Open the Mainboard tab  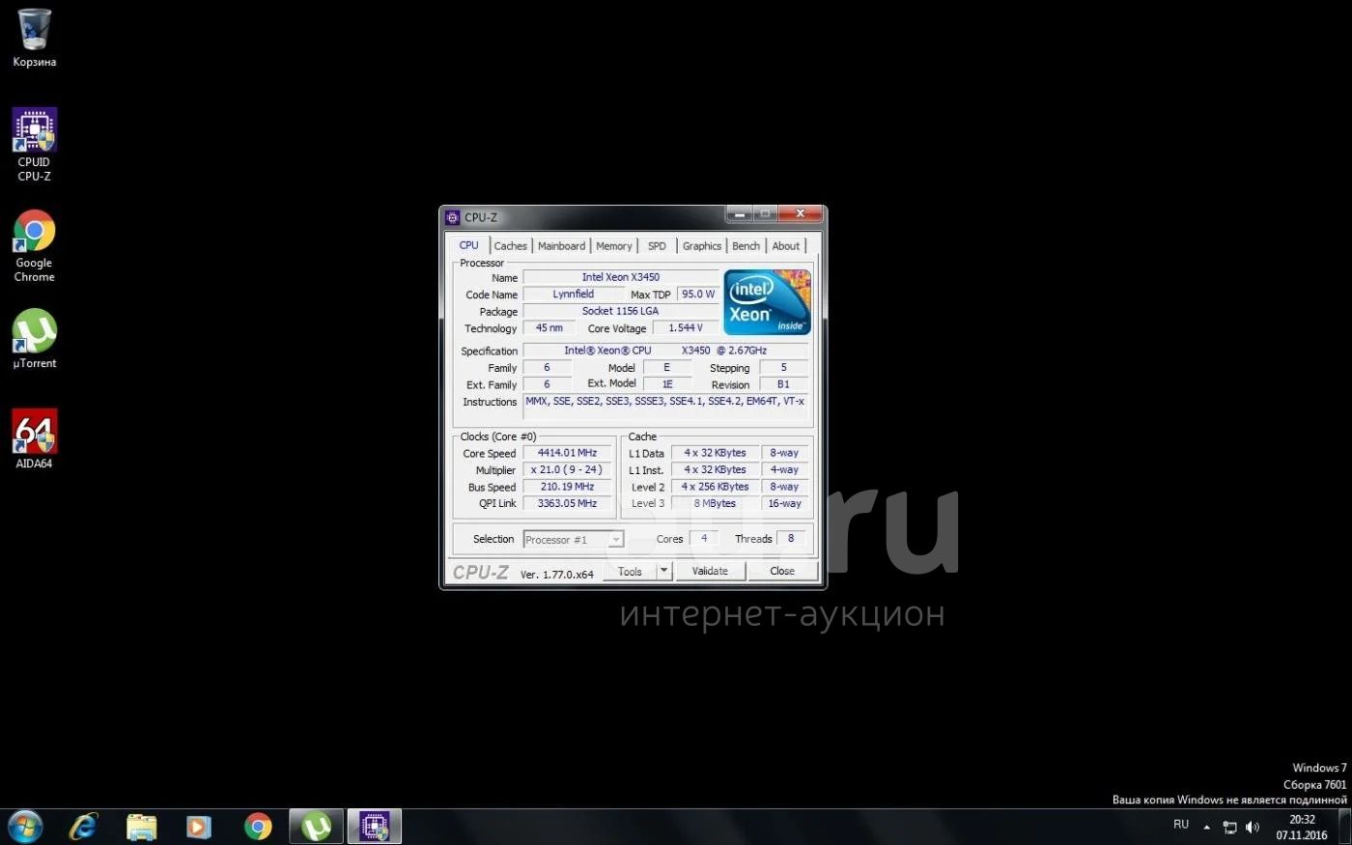pos(561,246)
